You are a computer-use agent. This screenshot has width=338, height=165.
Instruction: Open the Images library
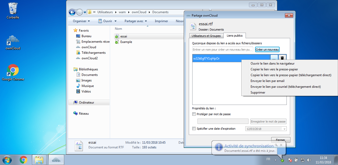coord(87,80)
